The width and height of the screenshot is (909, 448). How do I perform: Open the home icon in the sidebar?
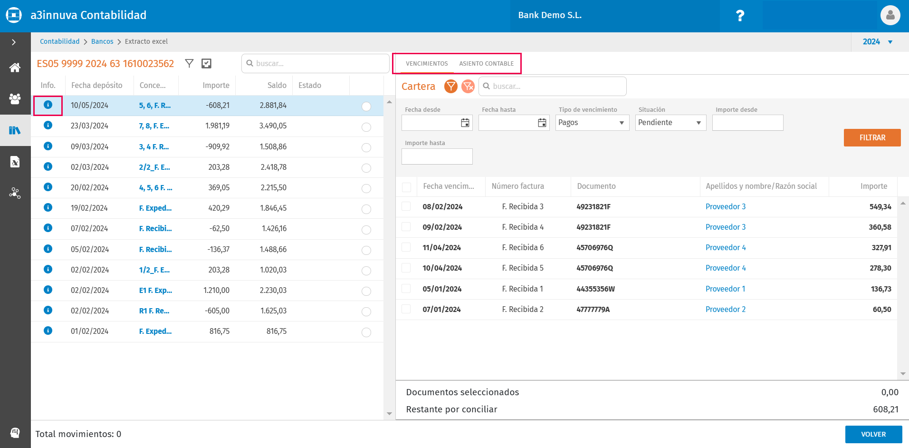[x=15, y=68]
